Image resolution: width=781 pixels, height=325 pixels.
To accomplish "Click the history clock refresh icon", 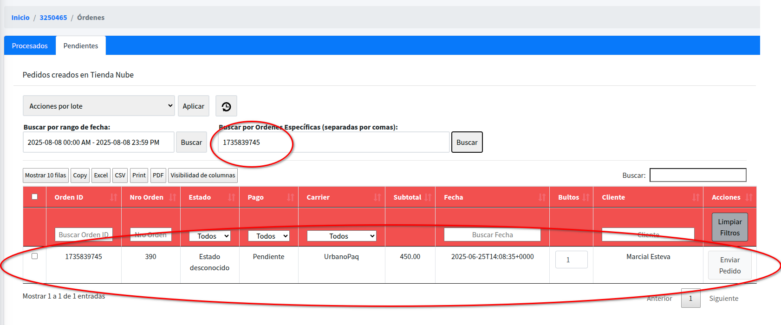I will click(226, 106).
